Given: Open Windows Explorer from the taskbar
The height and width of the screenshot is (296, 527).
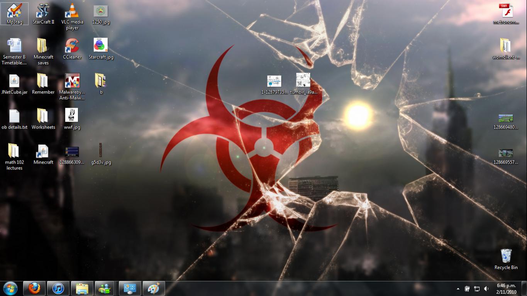Looking at the screenshot, I should [x=82, y=288].
